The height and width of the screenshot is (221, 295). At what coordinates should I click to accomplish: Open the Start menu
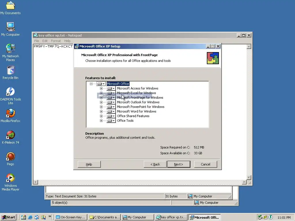coord(9,217)
